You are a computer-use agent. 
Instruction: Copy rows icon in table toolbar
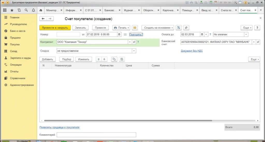(114, 59)
